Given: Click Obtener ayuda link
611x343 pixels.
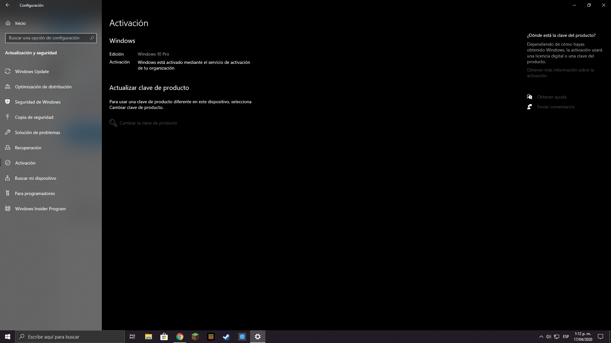Looking at the screenshot, I should [x=551, y=97].
